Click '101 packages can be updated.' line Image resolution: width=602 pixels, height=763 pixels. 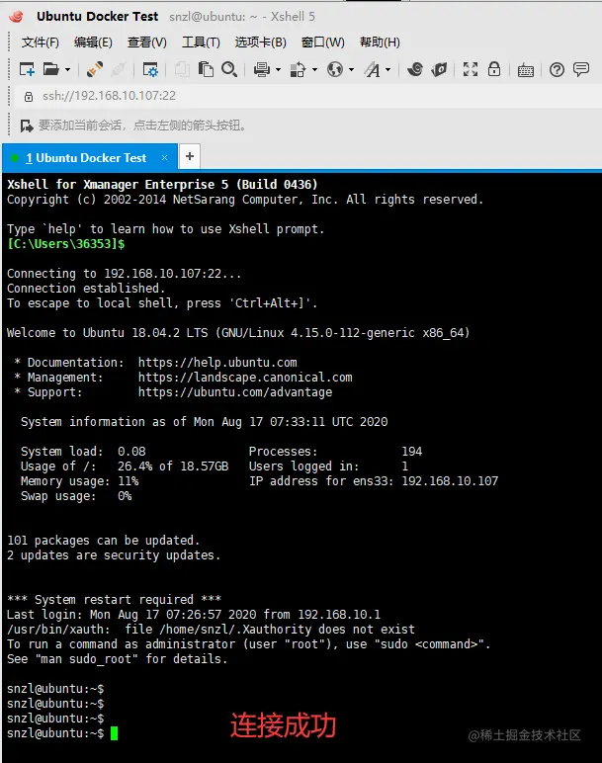pyautogui.click(x=103, y=541)
